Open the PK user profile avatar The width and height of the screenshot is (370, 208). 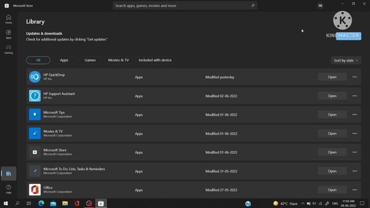click(320, 6)
